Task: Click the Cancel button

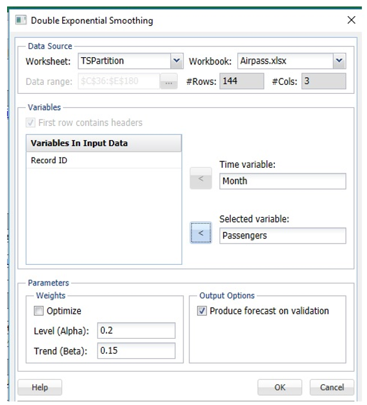Action: tap(332, 387)
